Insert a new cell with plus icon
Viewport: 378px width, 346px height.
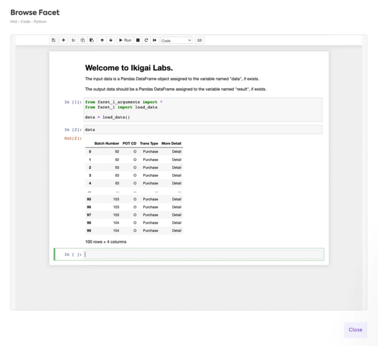(x=64, y=40)
